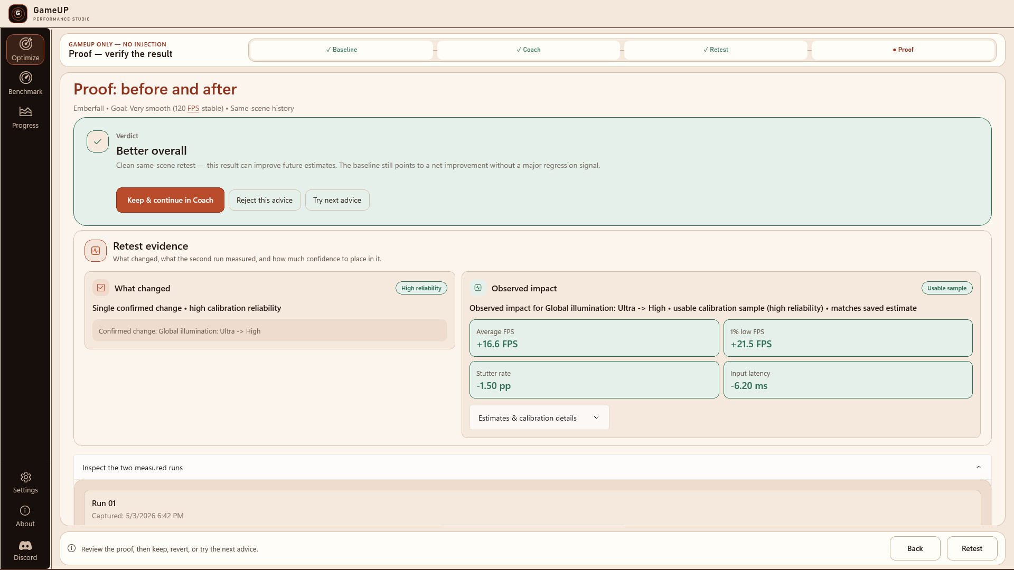Open Settings from the sidebar
Screen dimensions: 1014x570
tap(25, 482)
